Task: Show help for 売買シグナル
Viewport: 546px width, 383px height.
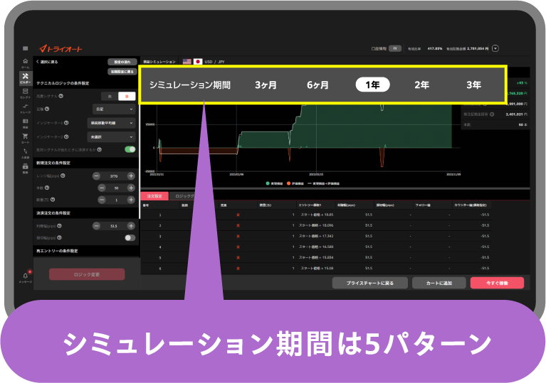Action: (61, 96)
